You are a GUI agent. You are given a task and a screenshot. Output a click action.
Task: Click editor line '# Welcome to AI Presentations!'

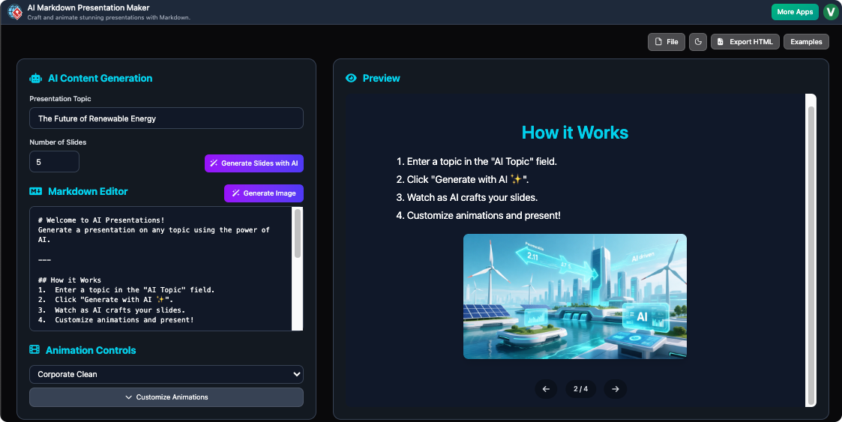pyautogui.click(x=101, y=220)
